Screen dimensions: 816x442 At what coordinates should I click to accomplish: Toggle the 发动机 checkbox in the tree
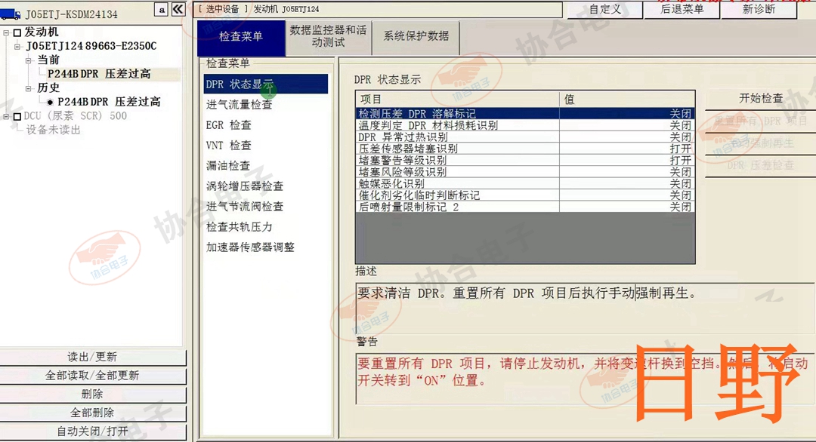tap(17, 32)
